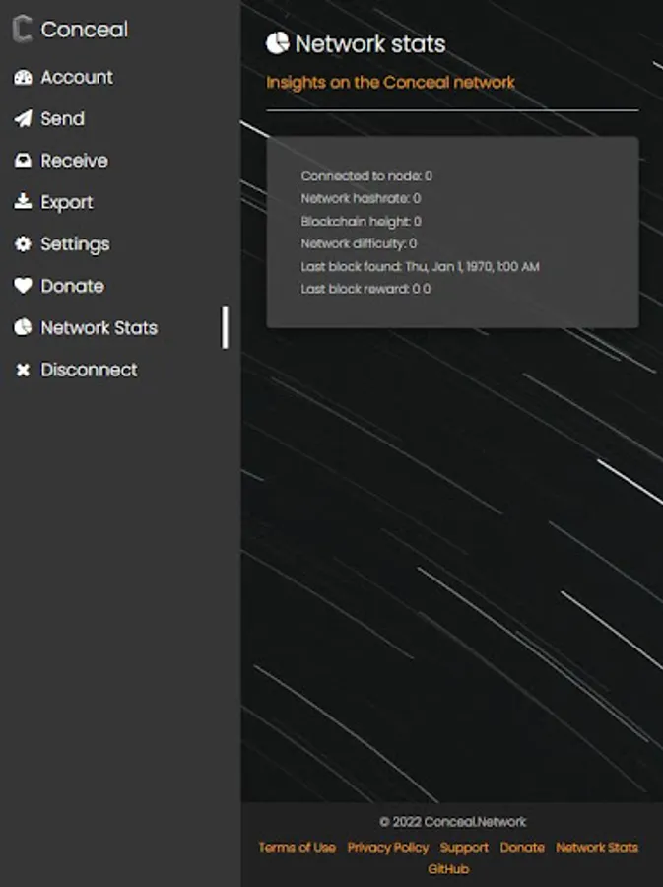Click 'Last block reward: 0.0' line
Screen dimensions: 663x887
pos(365,289)
